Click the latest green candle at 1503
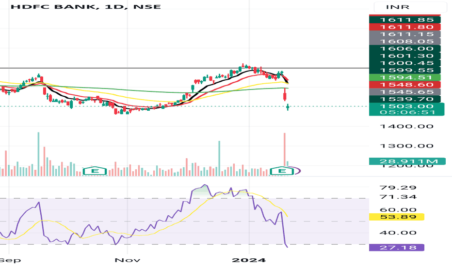 coord(288,107)
